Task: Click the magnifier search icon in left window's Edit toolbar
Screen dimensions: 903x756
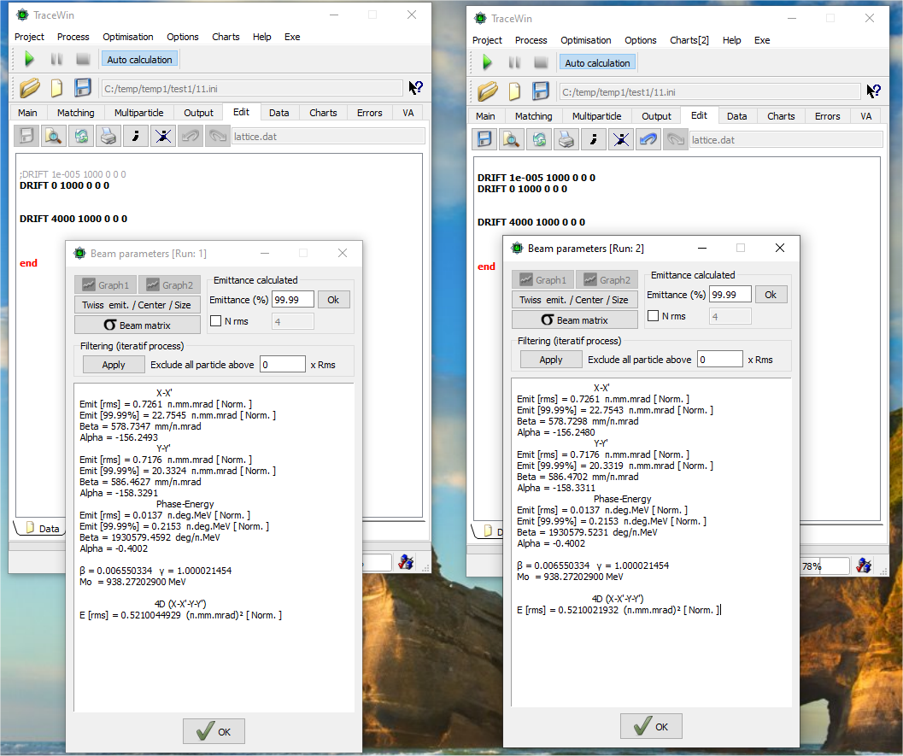Action: pos(53,136)
